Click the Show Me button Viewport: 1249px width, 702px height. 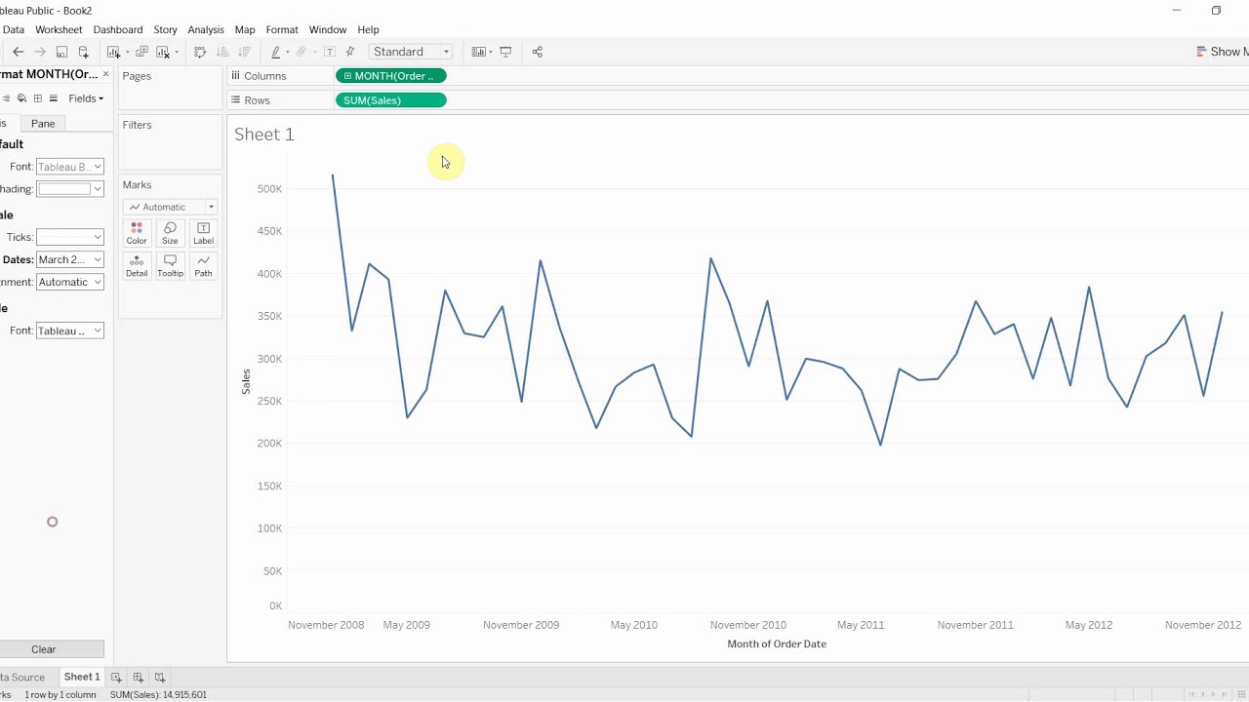click(1222, 52)
